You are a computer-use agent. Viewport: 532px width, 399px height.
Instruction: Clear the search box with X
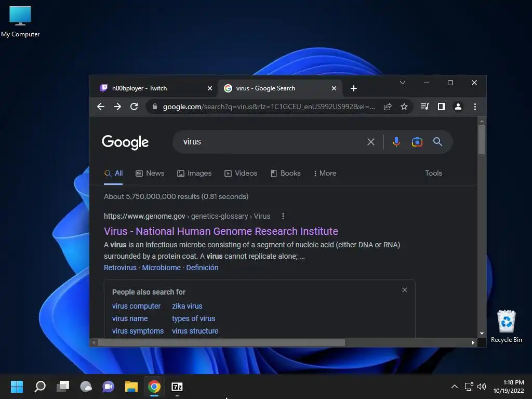[x=371, y=142]
